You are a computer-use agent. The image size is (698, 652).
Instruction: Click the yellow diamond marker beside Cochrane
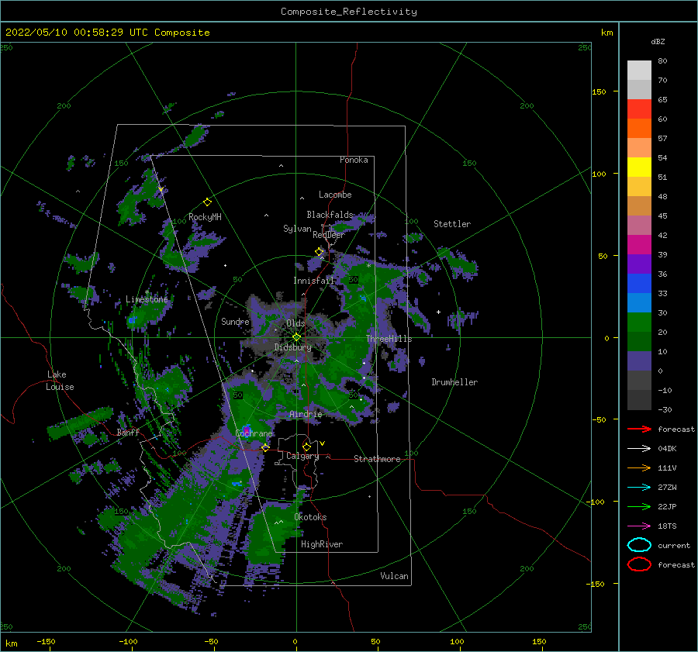click(x=265, y=447)
